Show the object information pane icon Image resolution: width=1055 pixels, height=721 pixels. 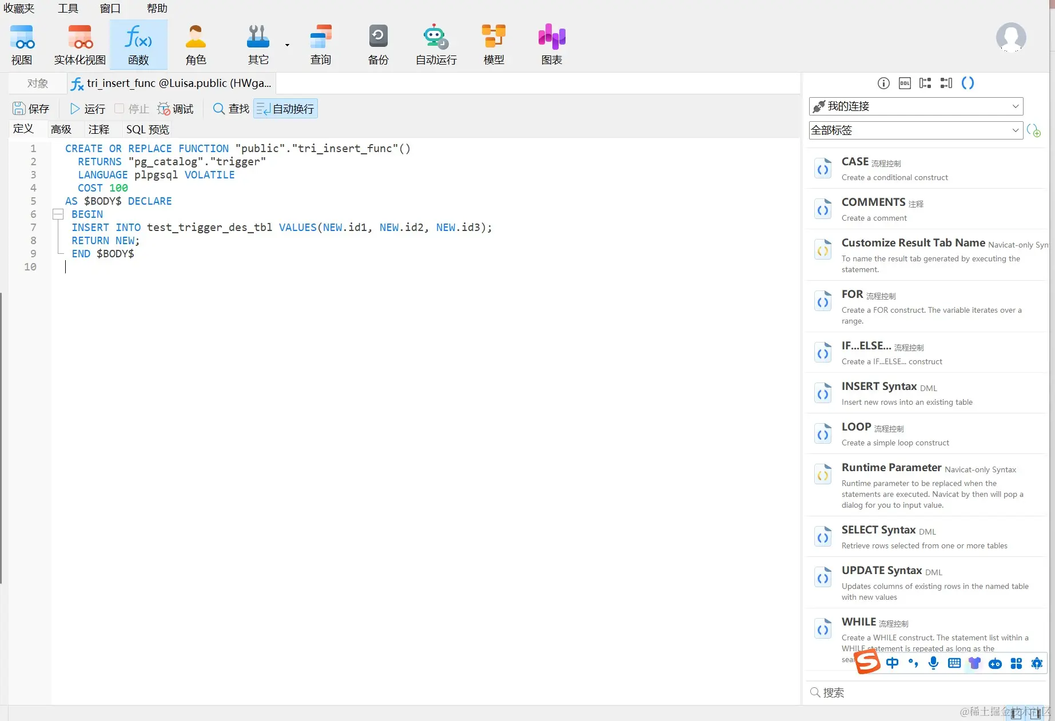[x=883, y=83]
